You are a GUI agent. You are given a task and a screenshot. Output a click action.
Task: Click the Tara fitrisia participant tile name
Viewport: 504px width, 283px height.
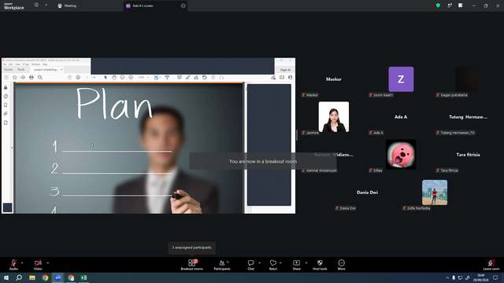pos(468,155)
